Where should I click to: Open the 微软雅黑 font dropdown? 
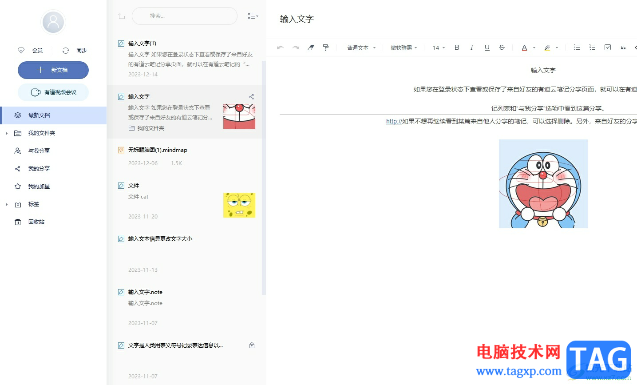pos(404,48)
